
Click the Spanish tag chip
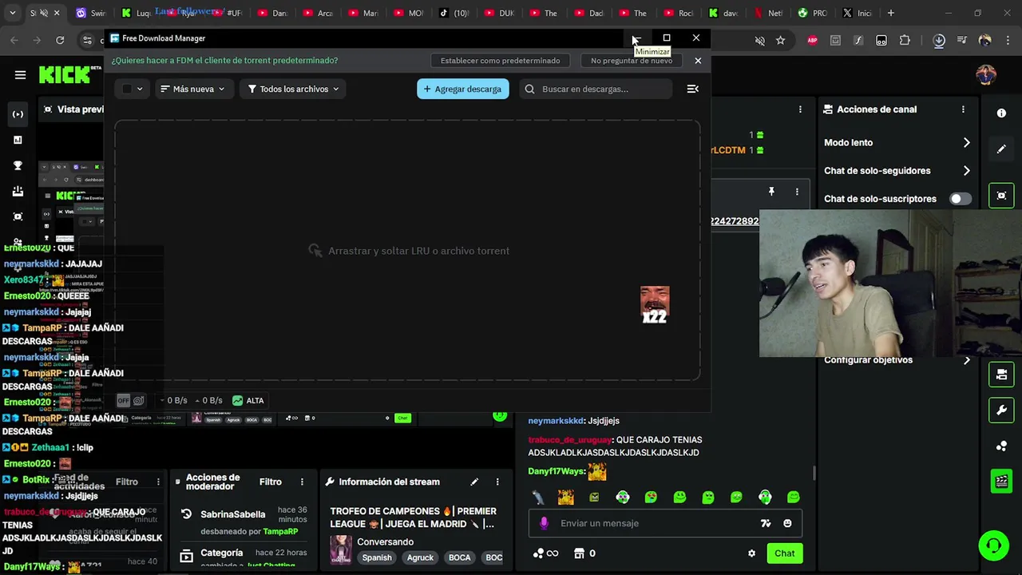377,557
